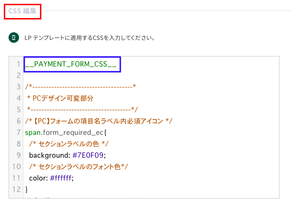Click the CSS 編集 section heading

(x=22, y=11)
